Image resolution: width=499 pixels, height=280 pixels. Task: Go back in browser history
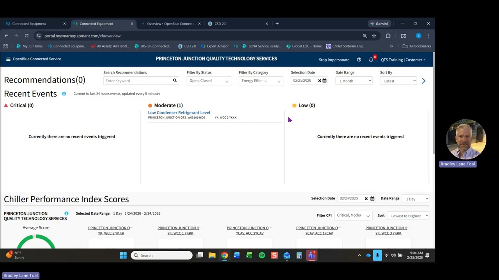[6, 36]
